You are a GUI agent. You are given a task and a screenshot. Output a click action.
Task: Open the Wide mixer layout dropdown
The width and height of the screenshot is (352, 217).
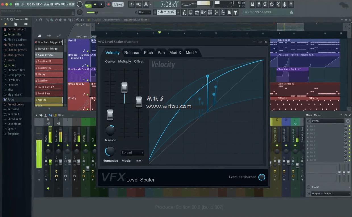(66, 115)
